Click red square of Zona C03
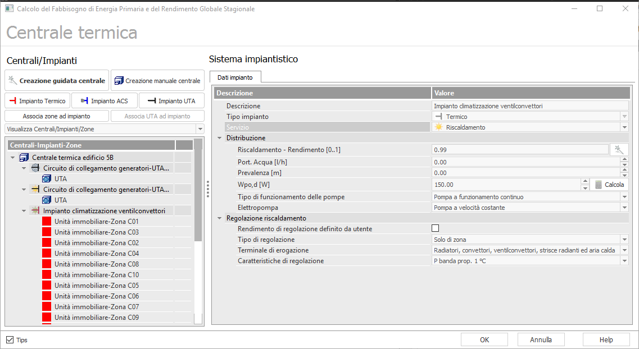The image size is (639, 349). (x=47, y=232)
